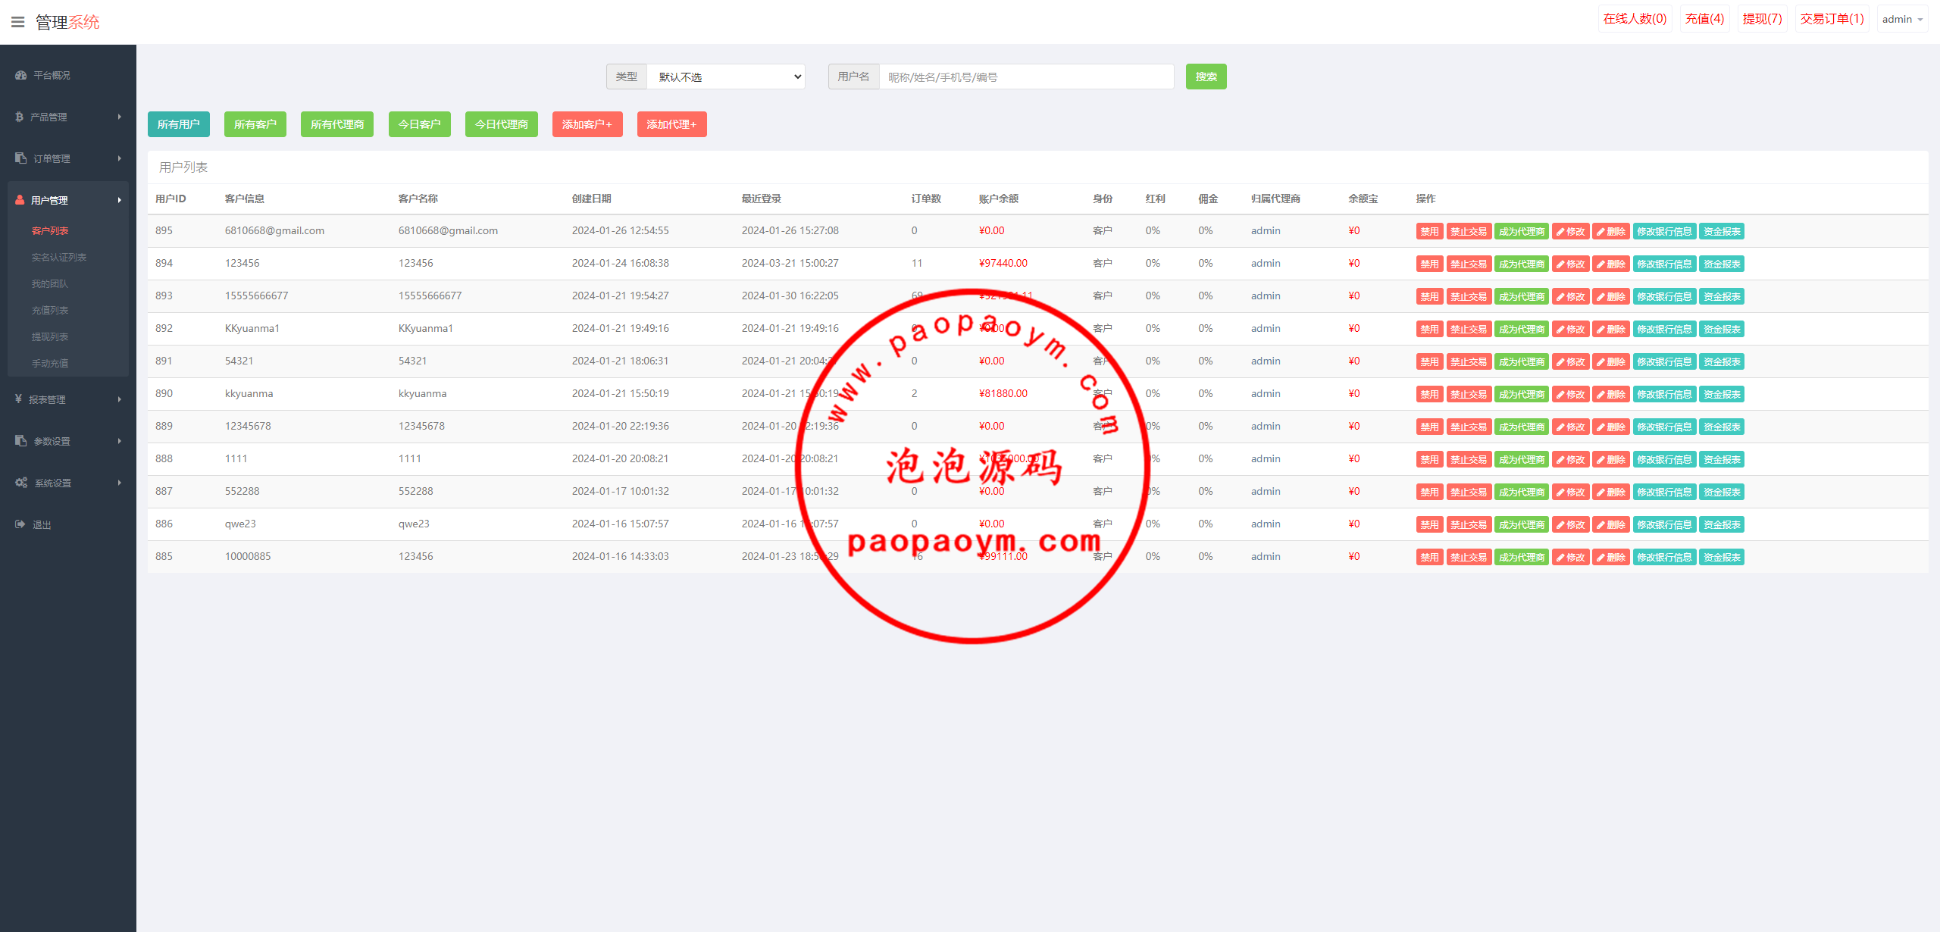Expand the 参数设置 submenu arrow

click(120, 441)
